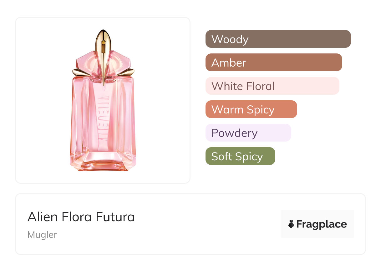
Task: Pick the Warm Spicy accord bar
Action: pyautogui.click(x=251, y=109)
